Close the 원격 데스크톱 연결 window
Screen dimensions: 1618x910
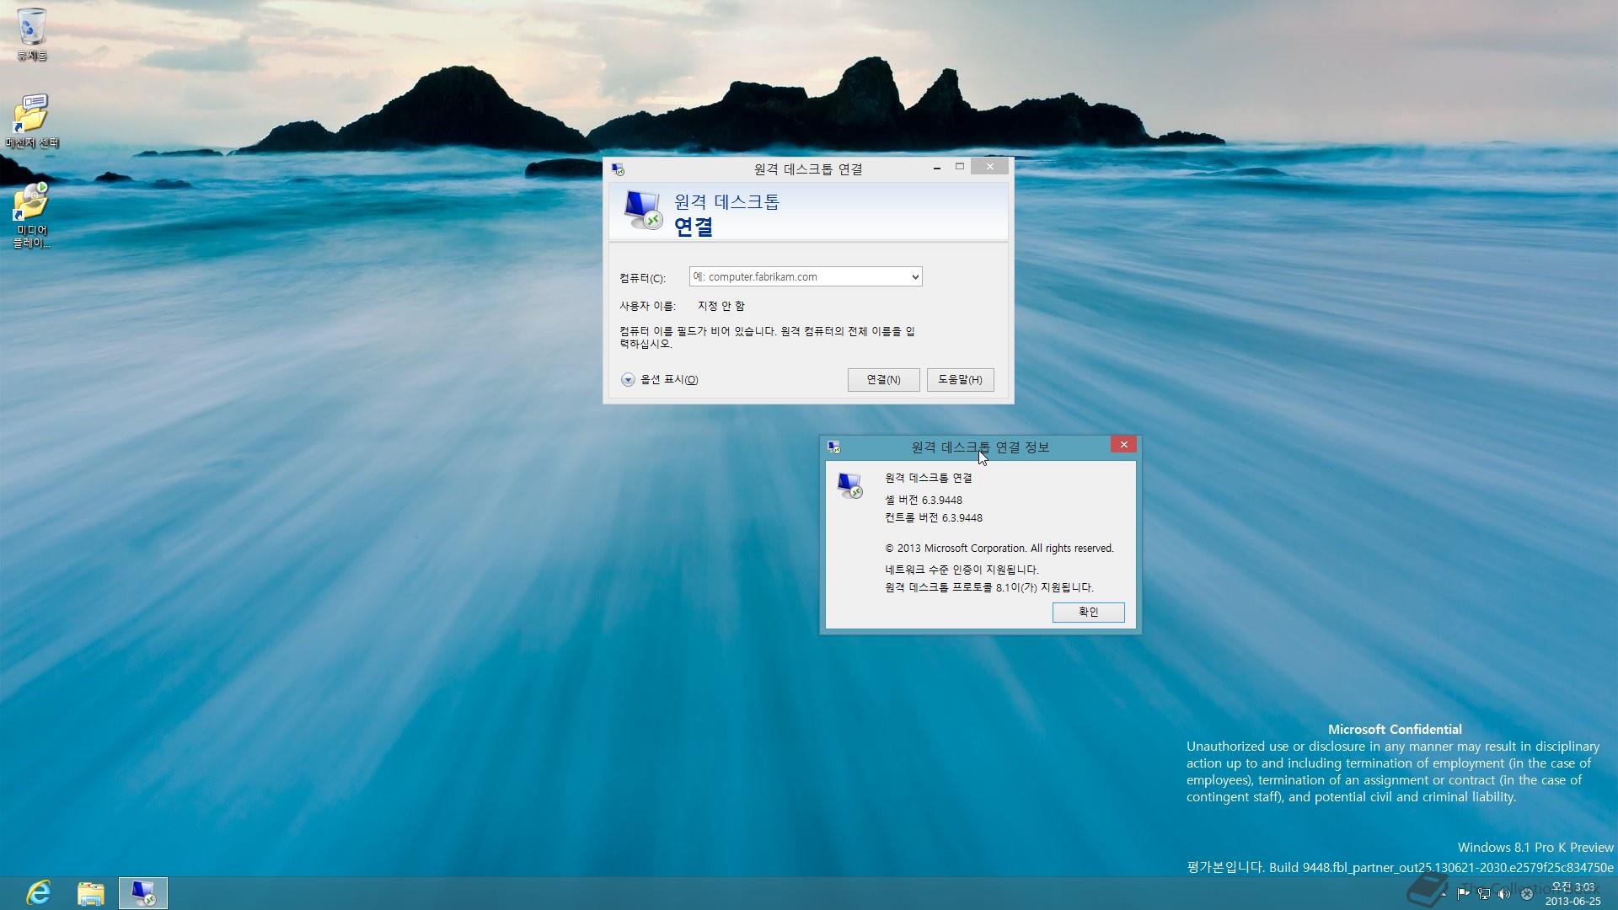click(x=990, y=167)
